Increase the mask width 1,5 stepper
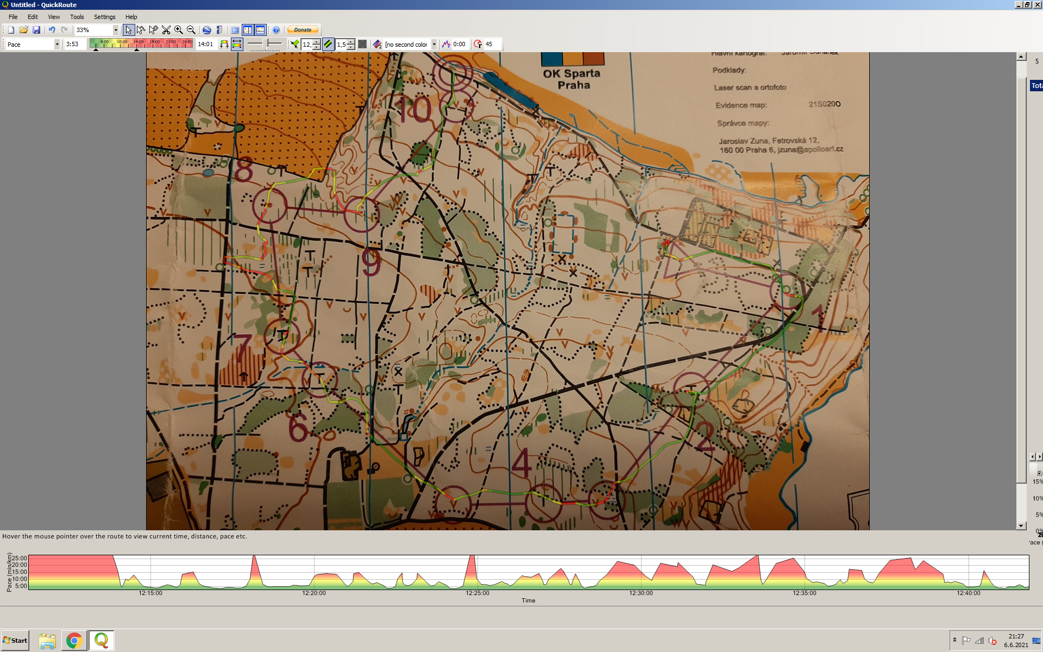The height and width of the screenshot is (652, 1043). 351,42
